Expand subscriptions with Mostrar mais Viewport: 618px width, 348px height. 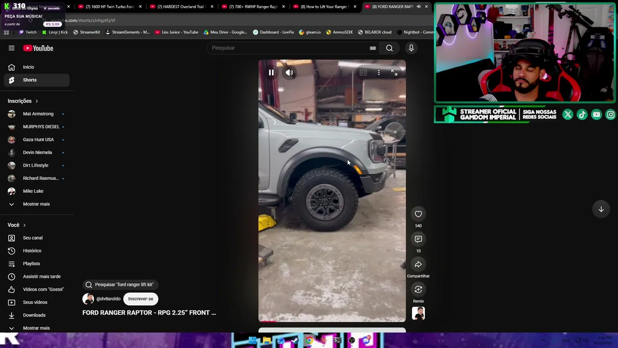[x=37, y=204]
